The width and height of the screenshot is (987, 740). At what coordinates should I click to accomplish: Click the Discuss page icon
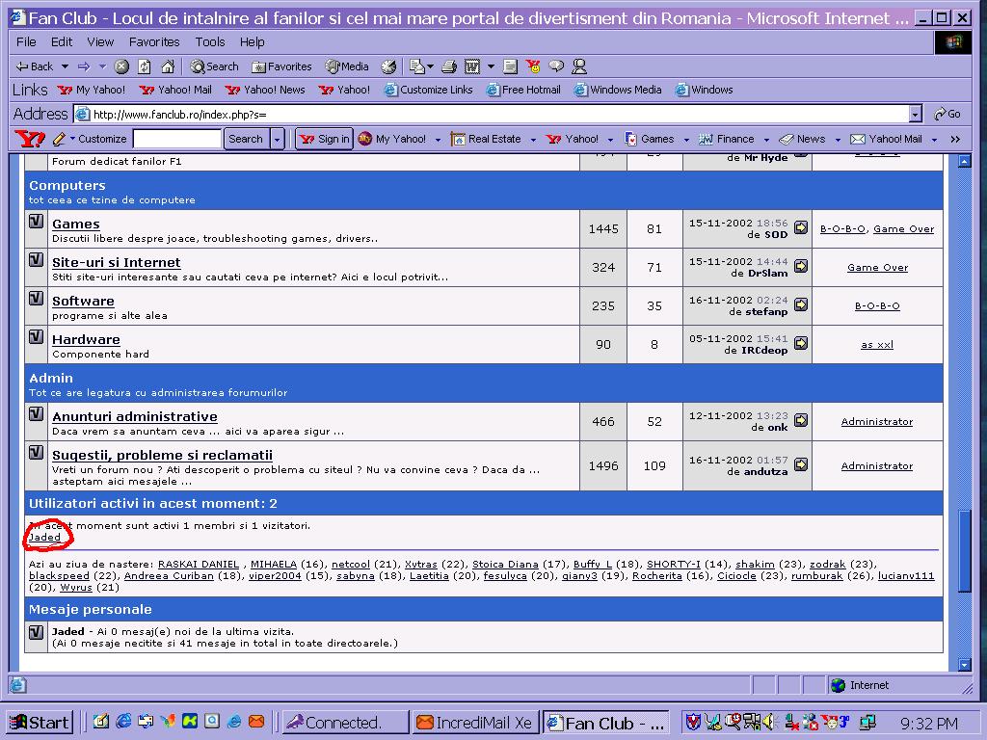pos(511,66)
